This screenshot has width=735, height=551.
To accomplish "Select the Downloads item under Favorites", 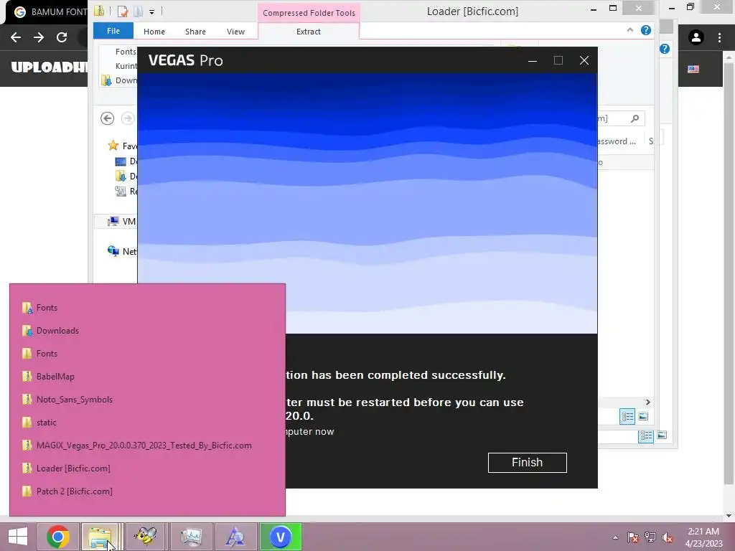I will click(126, 176).
